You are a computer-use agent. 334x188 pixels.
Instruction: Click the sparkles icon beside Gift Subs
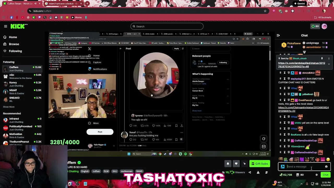(244, 164)
